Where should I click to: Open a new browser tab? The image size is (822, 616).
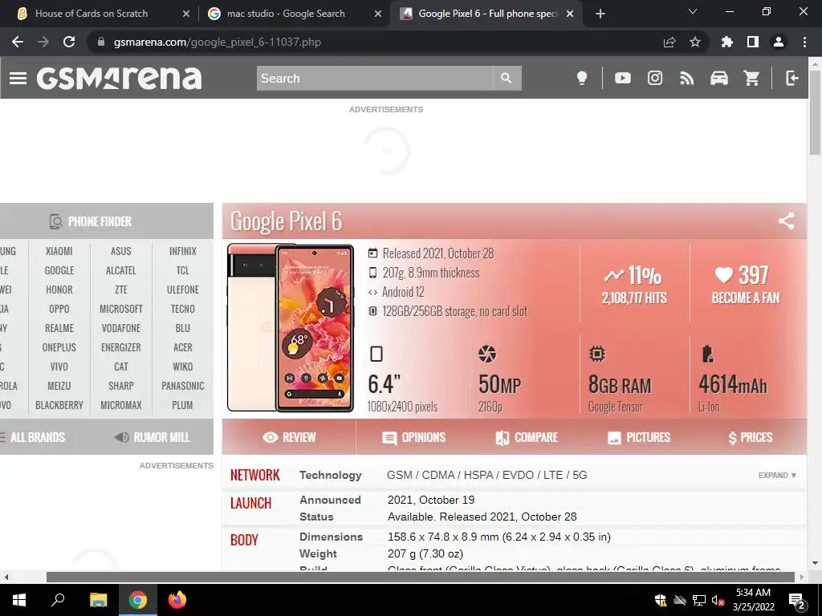click(600, 14)
